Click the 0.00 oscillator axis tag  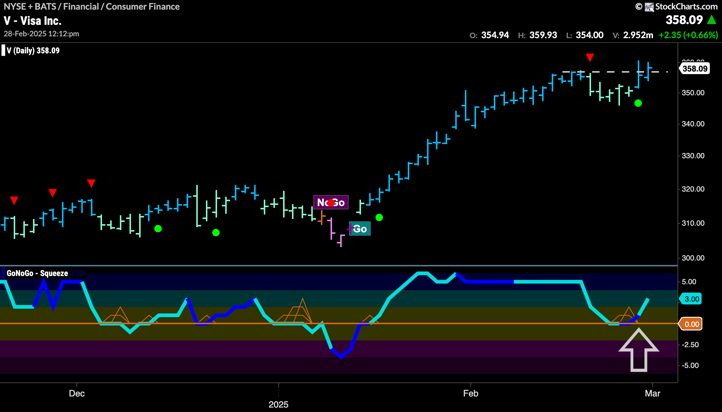pos(690,324)
